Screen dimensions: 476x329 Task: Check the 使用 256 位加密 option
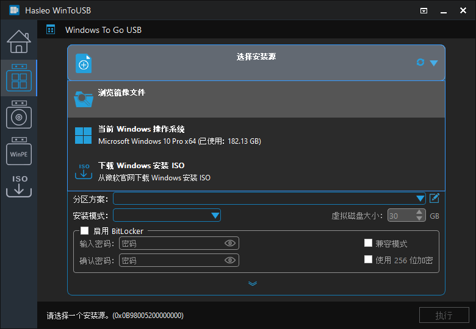point(368,260)
